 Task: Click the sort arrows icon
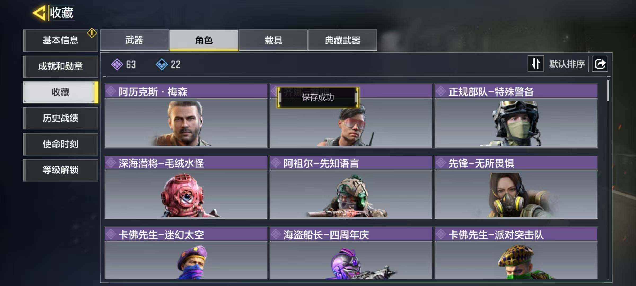coord(536,64)
